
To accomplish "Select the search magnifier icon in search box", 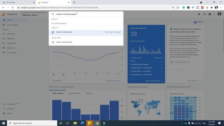I will [53, 14].
